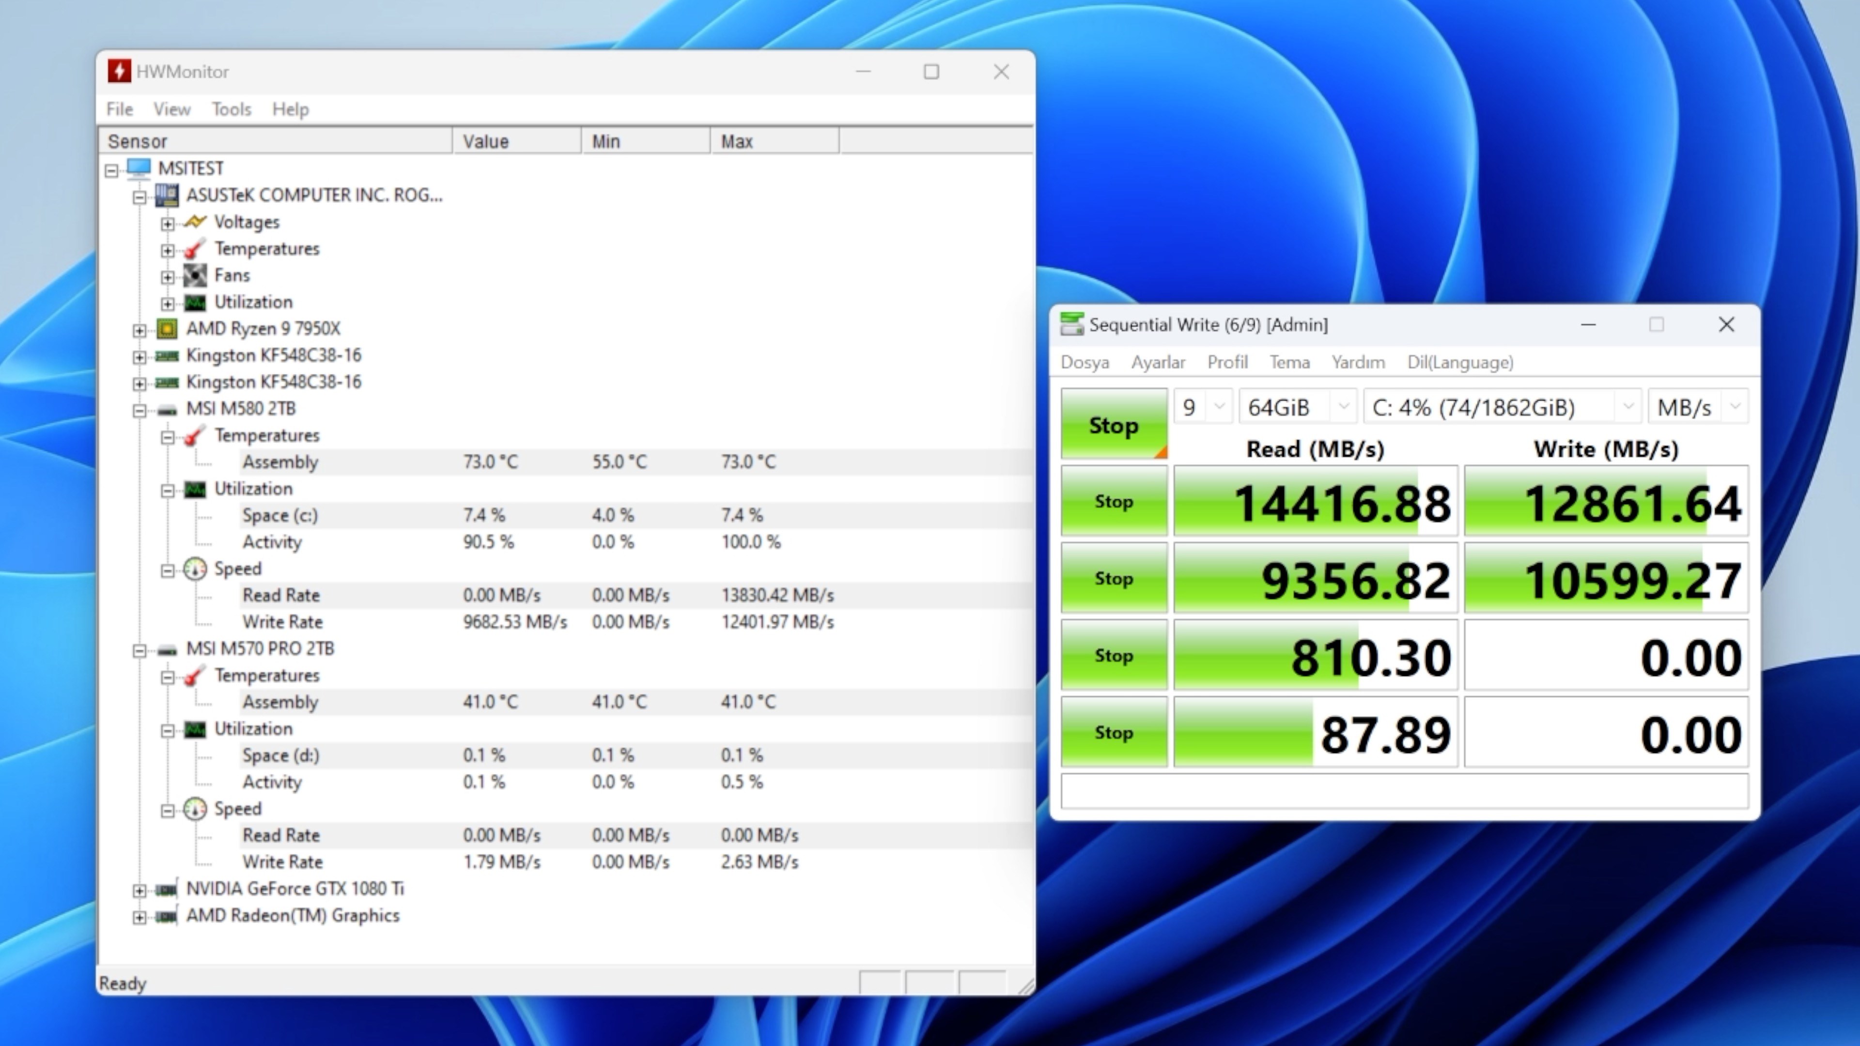This screenshot has height=1046, width=1860.
Task: Click the HWMonitor app icon in title bar
Action: tap(119, 71)
